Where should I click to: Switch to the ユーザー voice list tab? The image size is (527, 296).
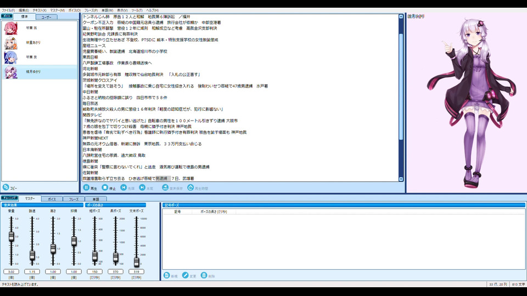[46, 17]
